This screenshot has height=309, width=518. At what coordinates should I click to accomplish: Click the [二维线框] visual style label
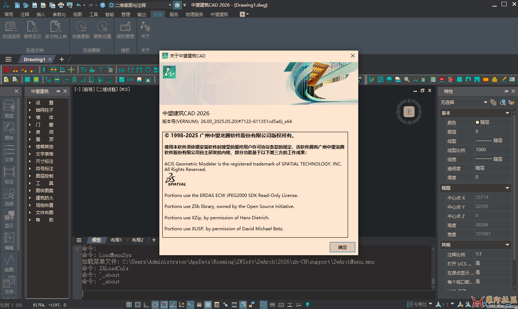tap(107, 89)
